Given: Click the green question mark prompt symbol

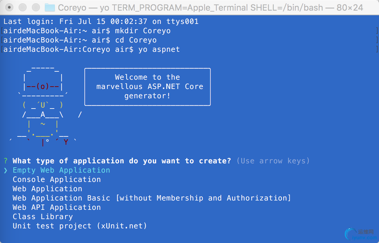Looking at the screenshot, I should tap(6, 161).
